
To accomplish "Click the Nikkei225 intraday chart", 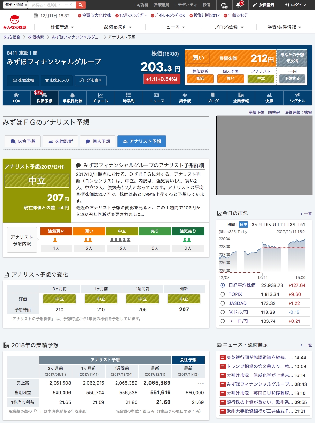I will click(262, 255).
